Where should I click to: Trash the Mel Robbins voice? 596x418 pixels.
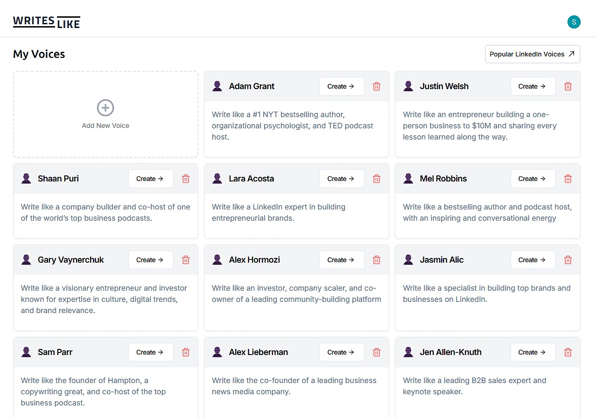568,179
